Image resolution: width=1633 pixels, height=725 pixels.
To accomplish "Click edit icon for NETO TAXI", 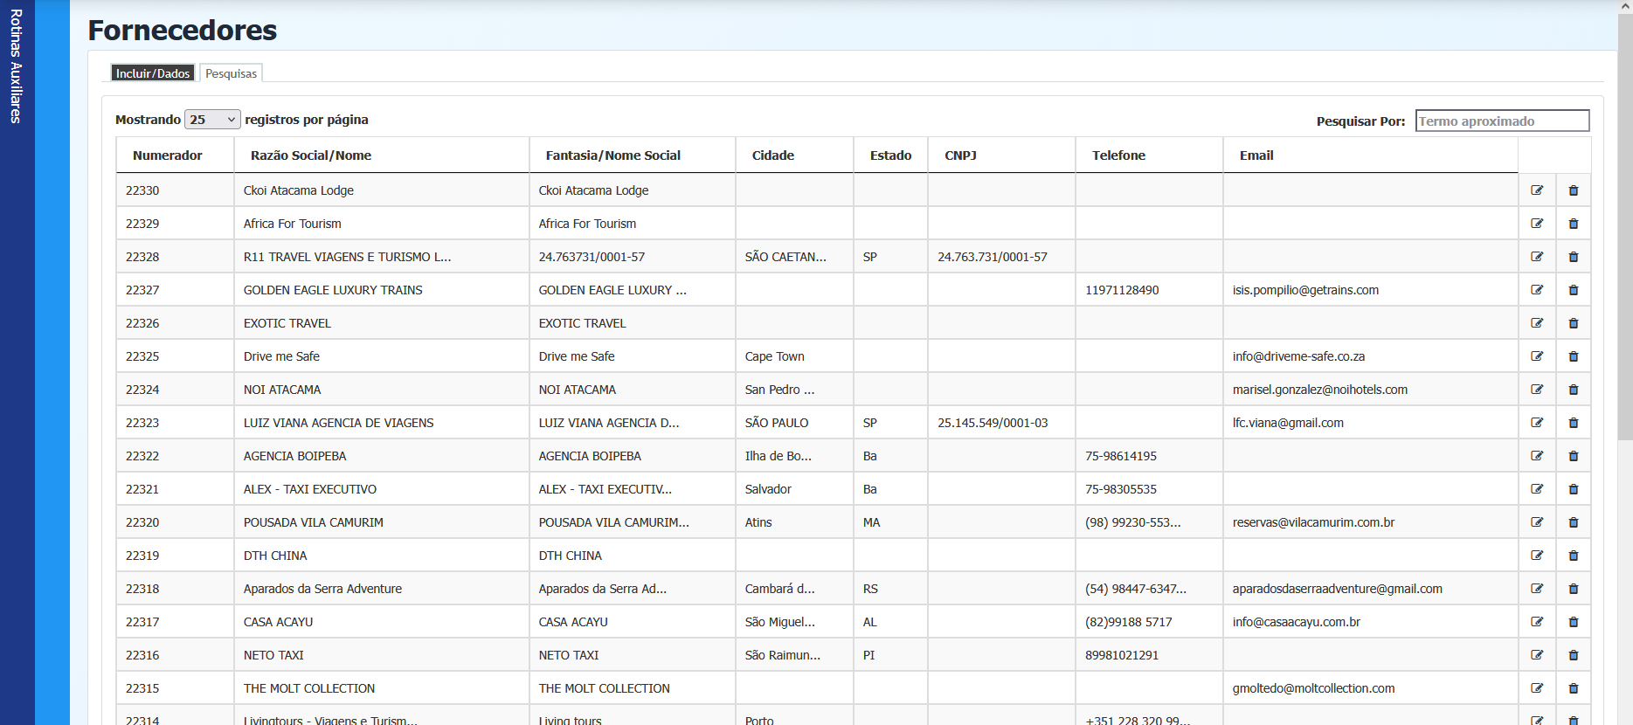I will [x=1537, y=655].
